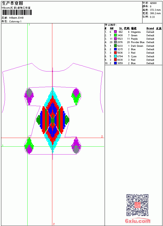The image size is (163, 226).
Task: Click the 'St.' column header
Action: (121, 28)
